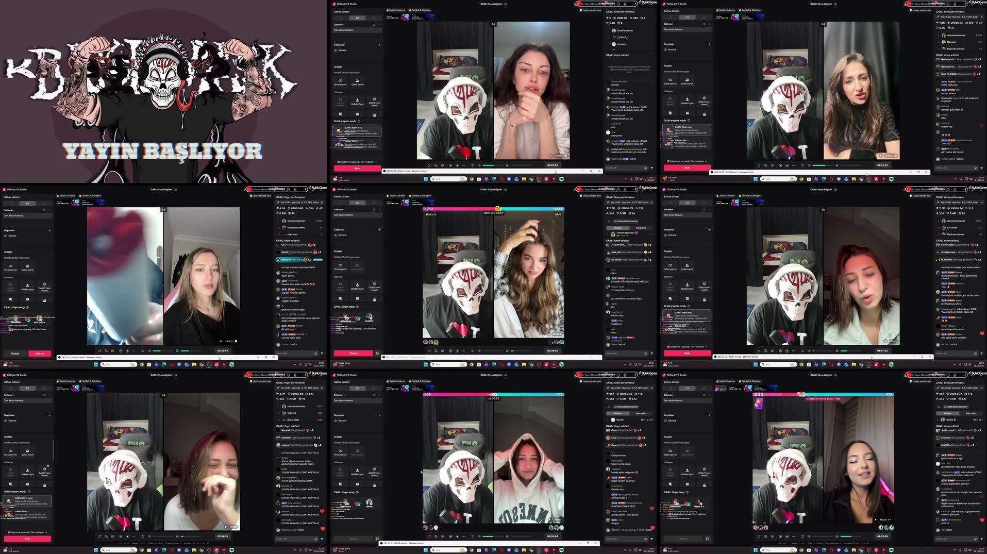The image size is (987, 554).
Task: Open the Saatlik Sıralama tab
Action: 395,10
